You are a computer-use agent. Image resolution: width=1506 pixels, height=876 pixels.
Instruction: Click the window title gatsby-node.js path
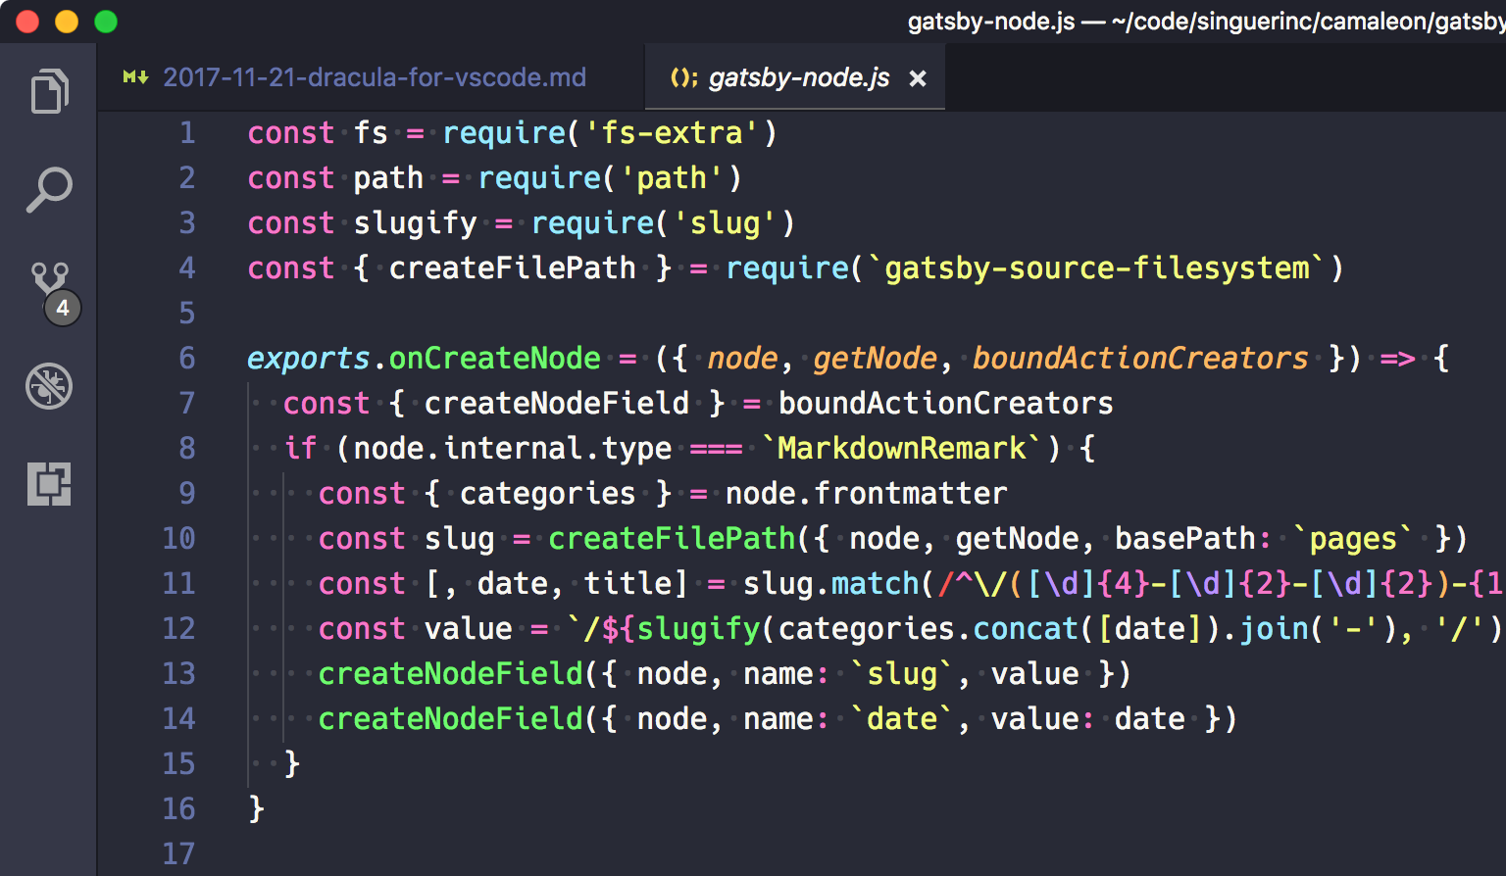(x=1206, y=22)
